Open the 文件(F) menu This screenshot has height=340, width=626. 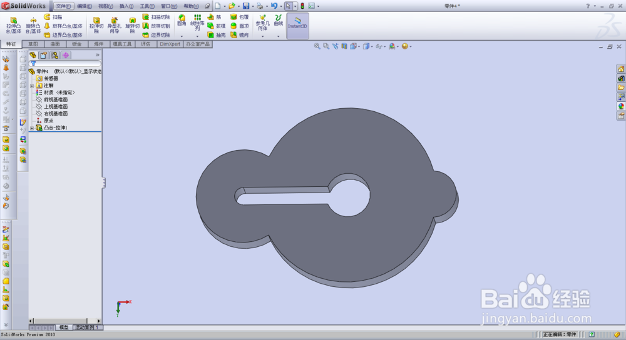(63, 6)
